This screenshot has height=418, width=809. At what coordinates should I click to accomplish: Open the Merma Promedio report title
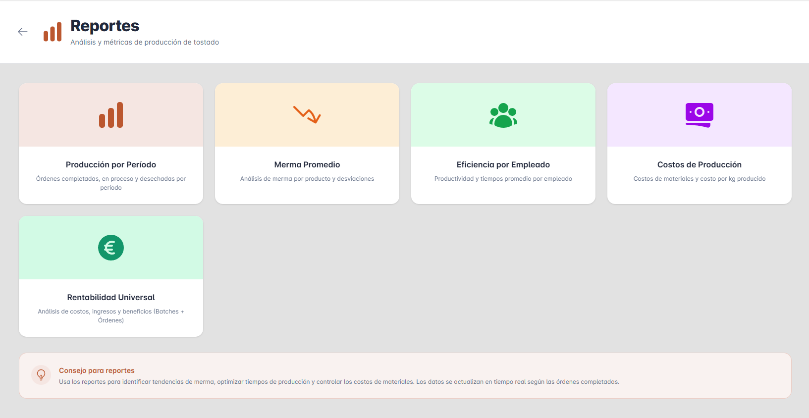(307, 164)
